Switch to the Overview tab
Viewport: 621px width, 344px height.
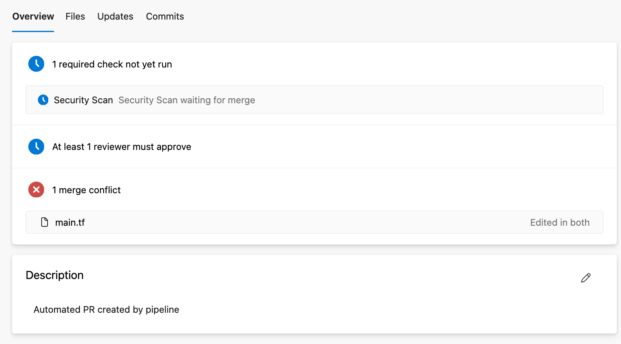coord(33,17)
